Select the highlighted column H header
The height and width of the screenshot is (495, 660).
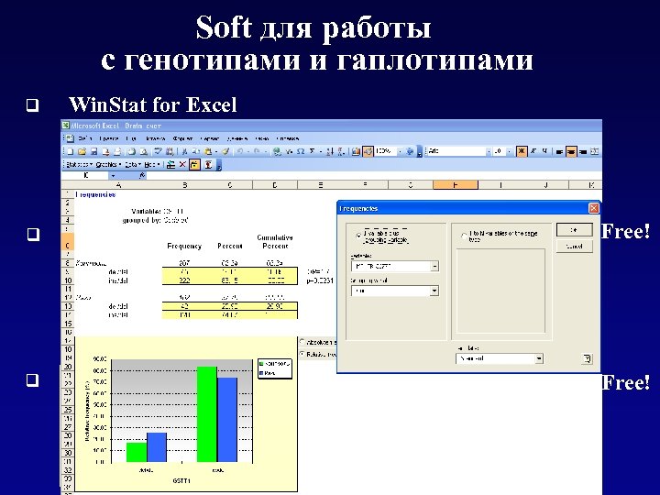point(456,185)
